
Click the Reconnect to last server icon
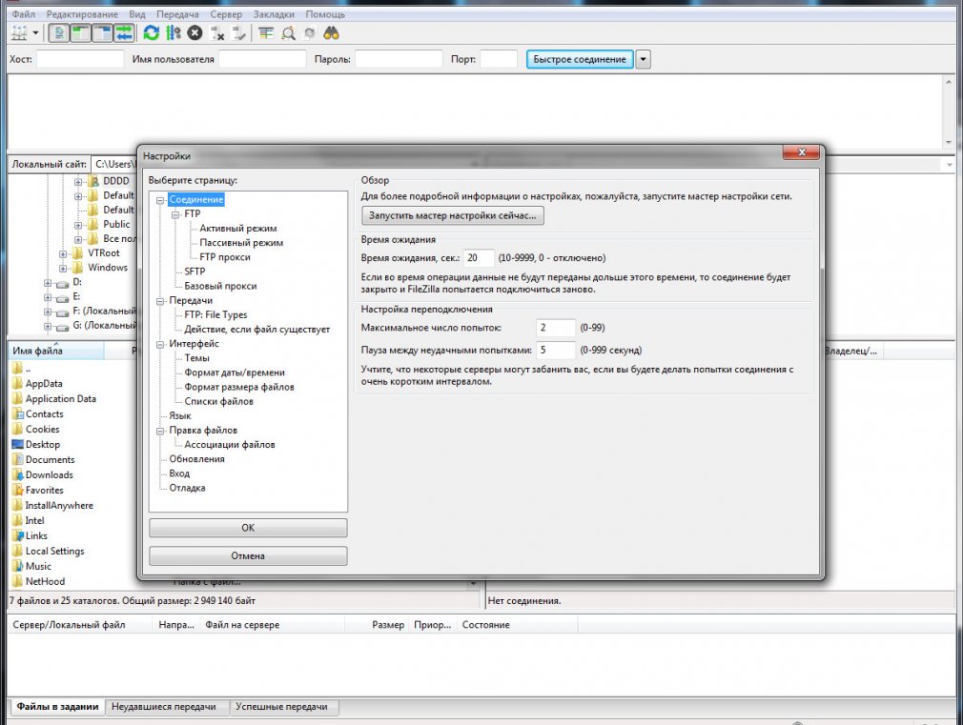point(239,33)
